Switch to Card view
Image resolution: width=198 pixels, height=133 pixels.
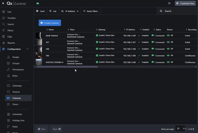(x=40, y=11)
